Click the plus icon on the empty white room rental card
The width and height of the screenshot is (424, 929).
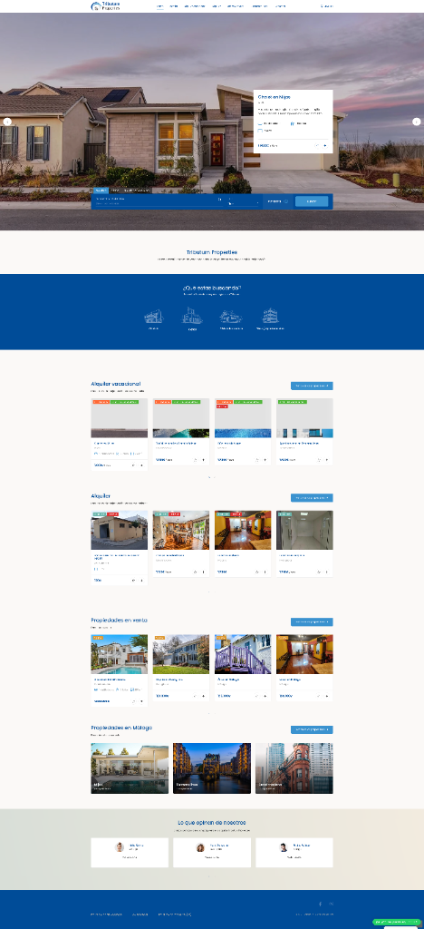326,572
